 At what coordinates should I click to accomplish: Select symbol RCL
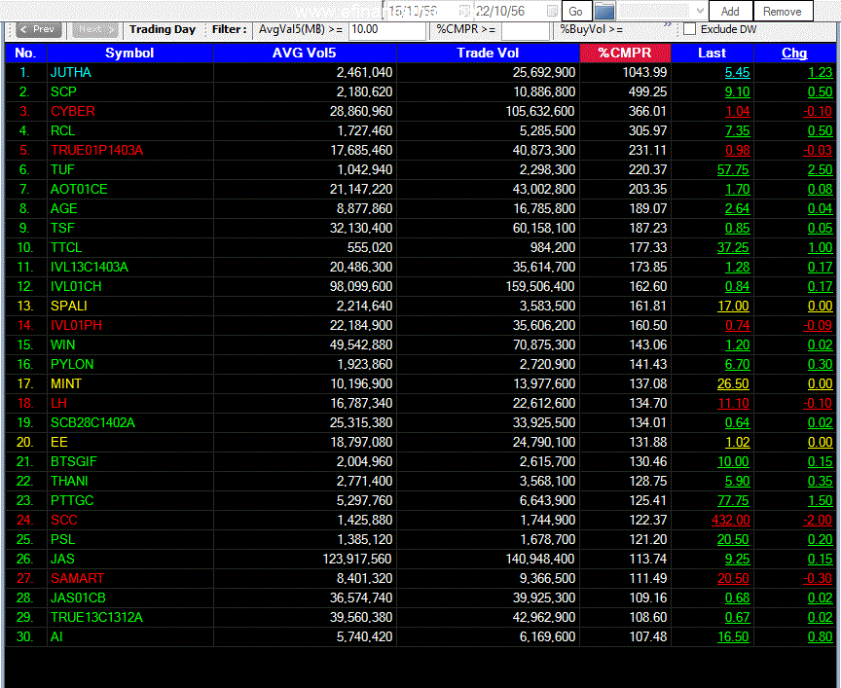coord(62,130)
